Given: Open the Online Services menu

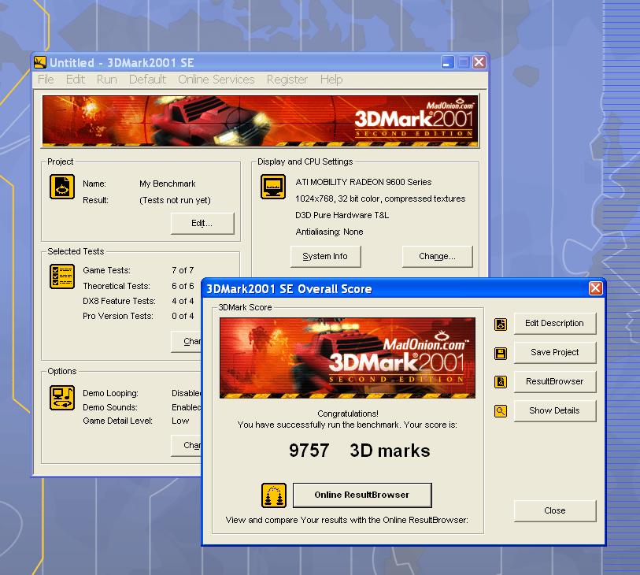Looking at the screenshot, I should pos(216,80).
